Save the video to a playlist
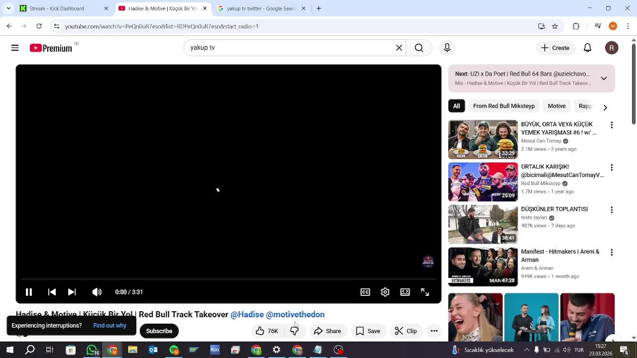 368,331
